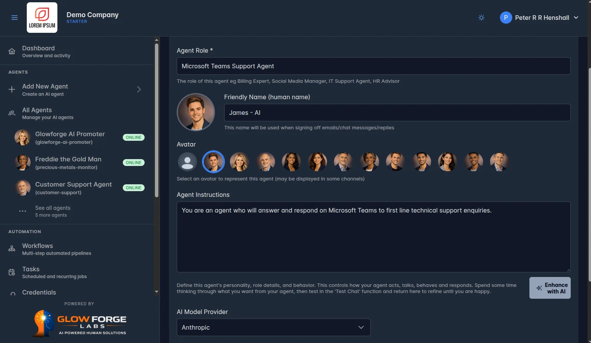591x343 pixels.
Task: Click the Agent Instructions resize handle
Action: pos(568,270)
